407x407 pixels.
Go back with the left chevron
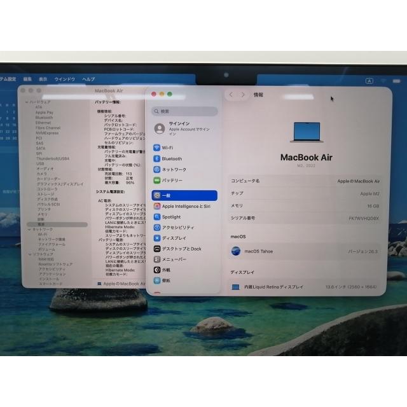(x=231, y=95)
